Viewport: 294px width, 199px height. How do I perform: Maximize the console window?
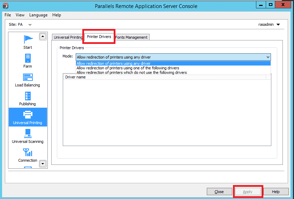click(270, 5)
